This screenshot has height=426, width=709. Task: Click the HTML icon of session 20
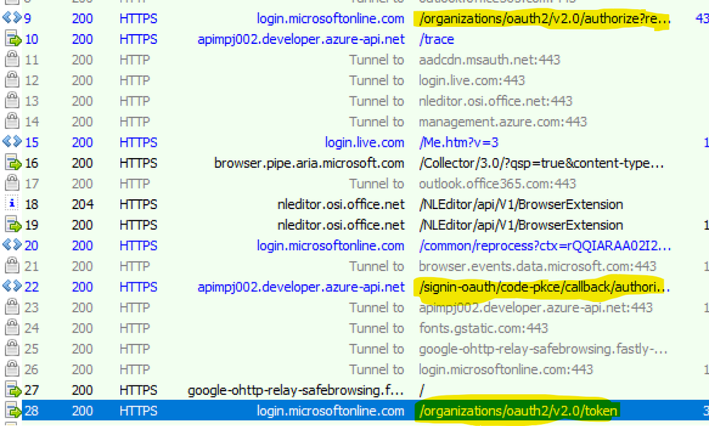point(12,246)
